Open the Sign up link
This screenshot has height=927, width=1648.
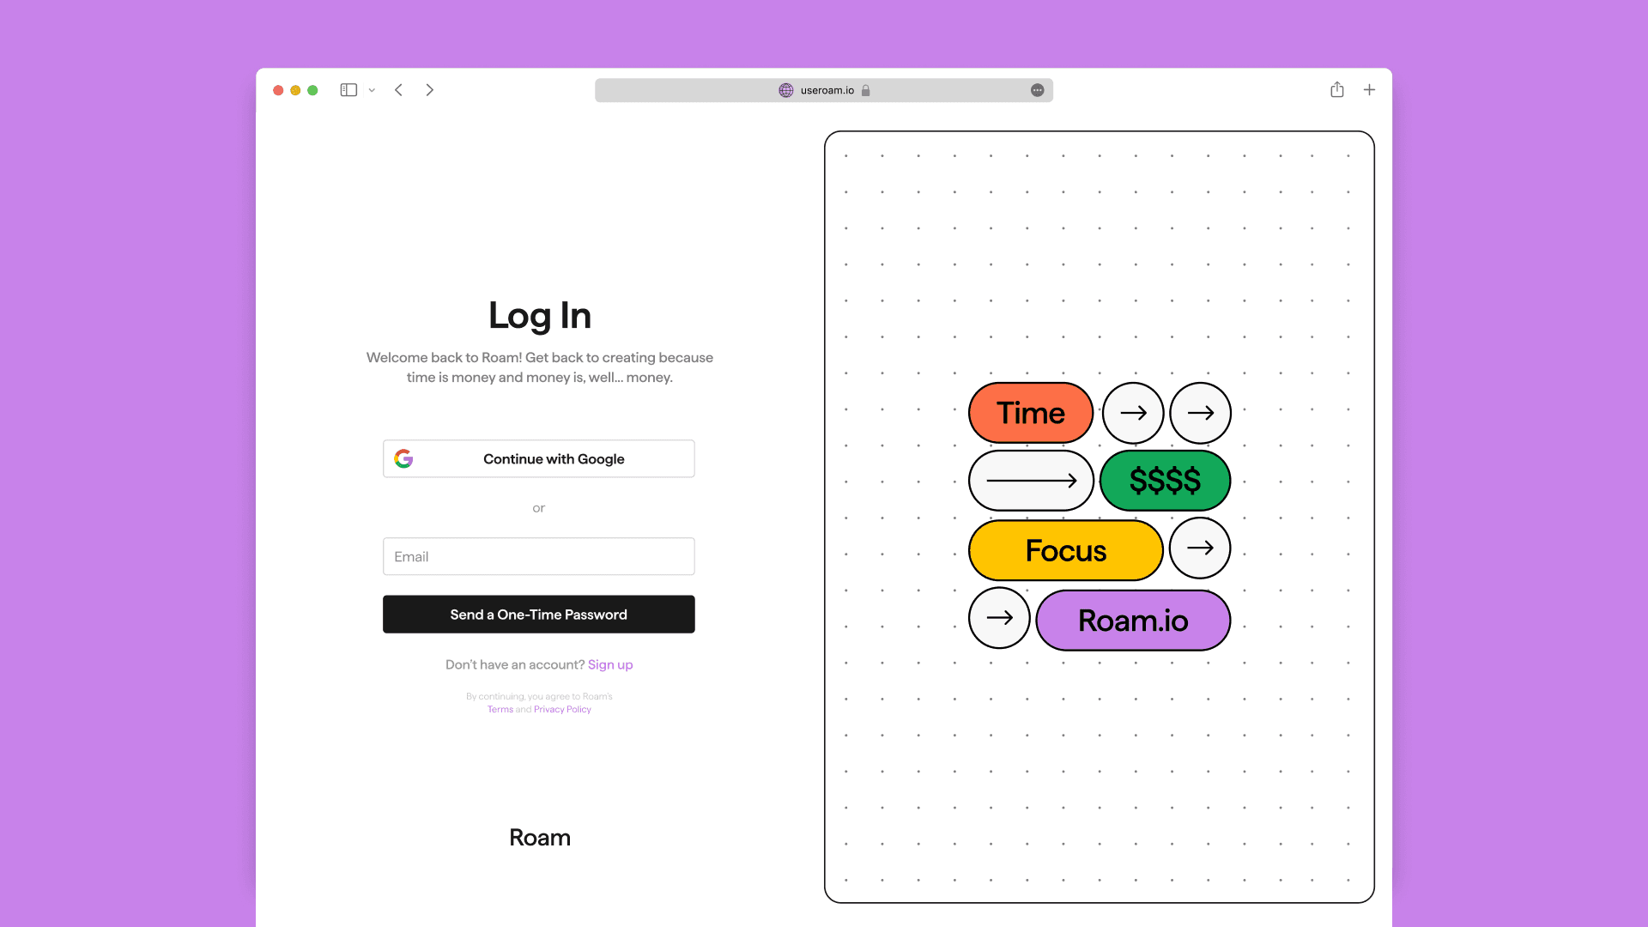(x=609, y=664)
